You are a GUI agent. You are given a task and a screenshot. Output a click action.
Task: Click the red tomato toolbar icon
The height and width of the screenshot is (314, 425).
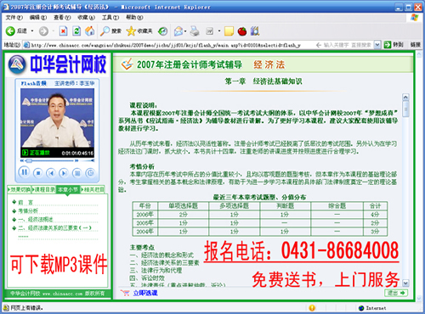(x=242, y=31)
